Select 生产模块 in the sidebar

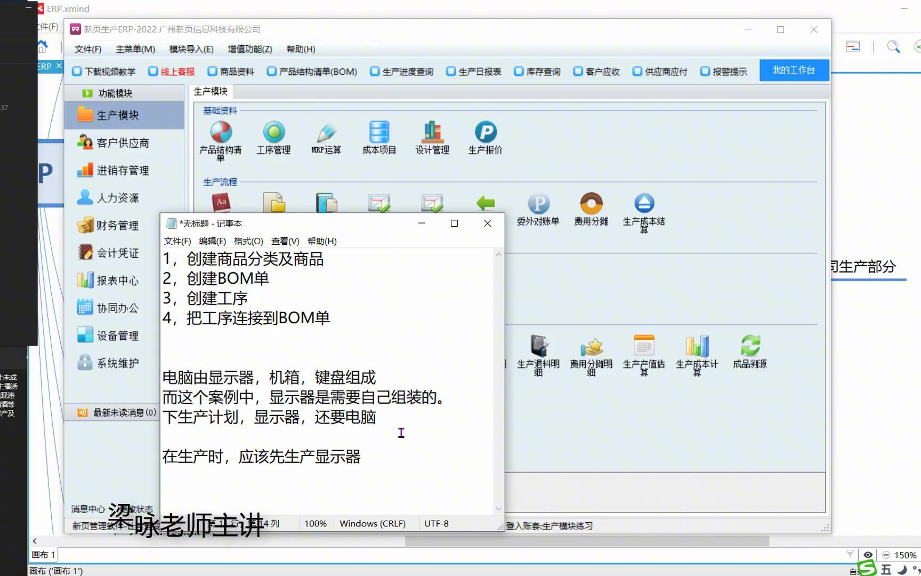point(124,115)
